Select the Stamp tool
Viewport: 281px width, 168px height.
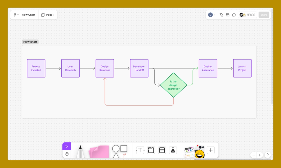pyautogui.click(x=173, y=150)
